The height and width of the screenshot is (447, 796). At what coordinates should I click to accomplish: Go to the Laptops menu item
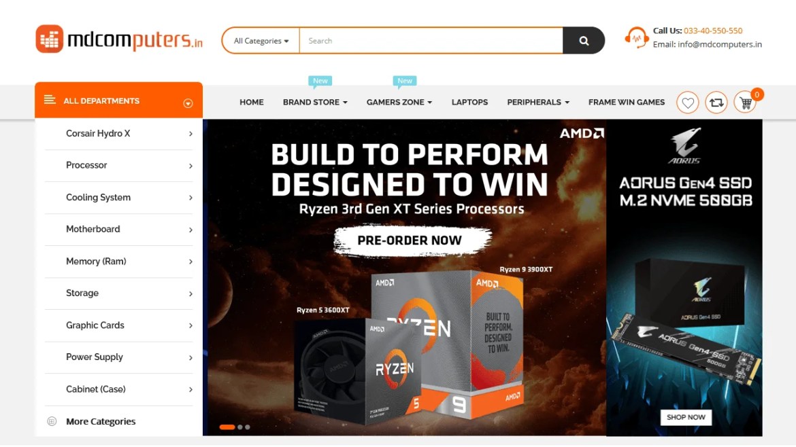pos(469,103)
